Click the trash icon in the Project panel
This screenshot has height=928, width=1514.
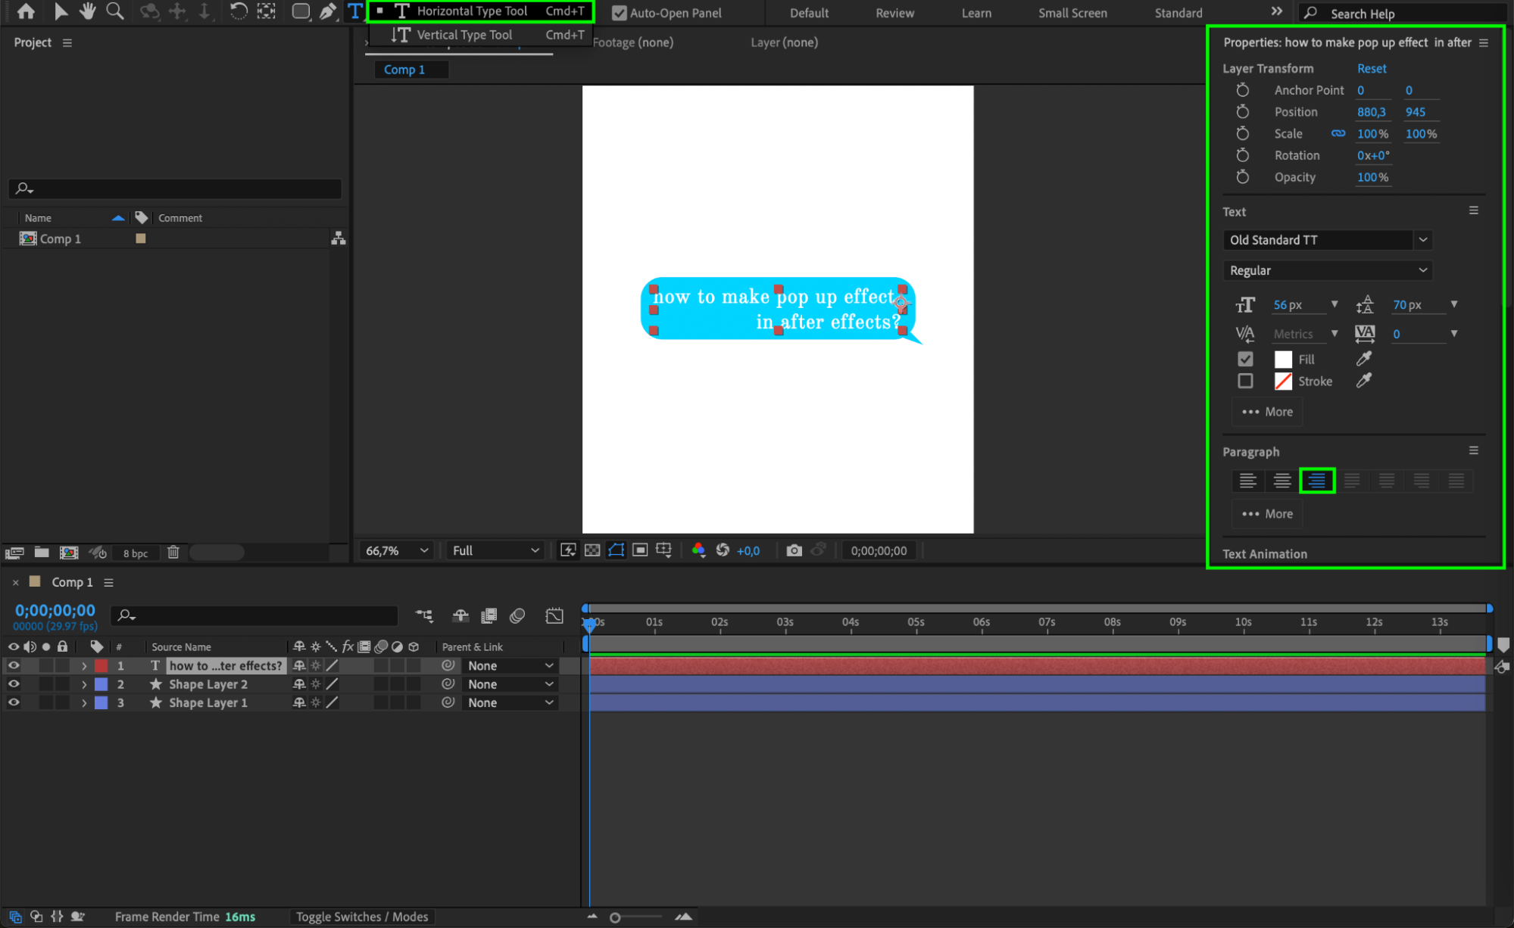click(173, 553)
